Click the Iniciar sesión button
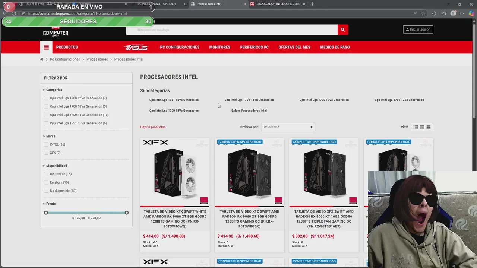The image size is (477, 268). click(418, 29)
